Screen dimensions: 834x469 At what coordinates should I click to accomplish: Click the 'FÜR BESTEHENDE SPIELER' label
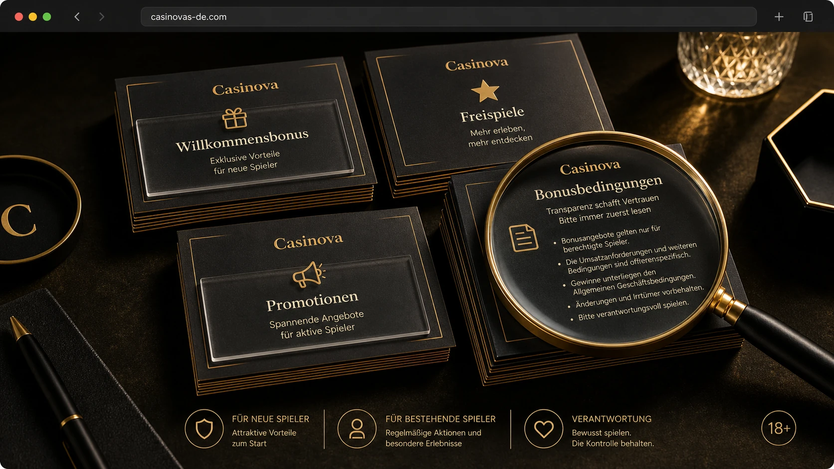(440, 419)
